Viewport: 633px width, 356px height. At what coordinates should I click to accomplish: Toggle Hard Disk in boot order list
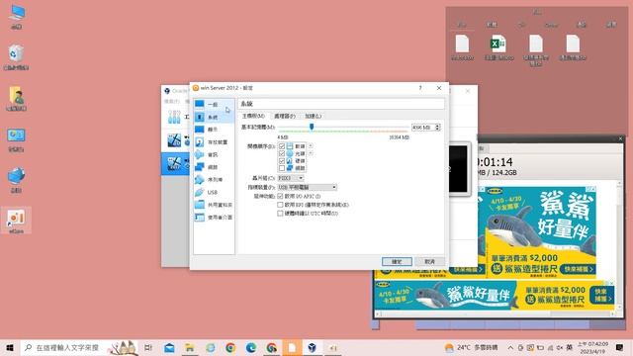(282, 160)
